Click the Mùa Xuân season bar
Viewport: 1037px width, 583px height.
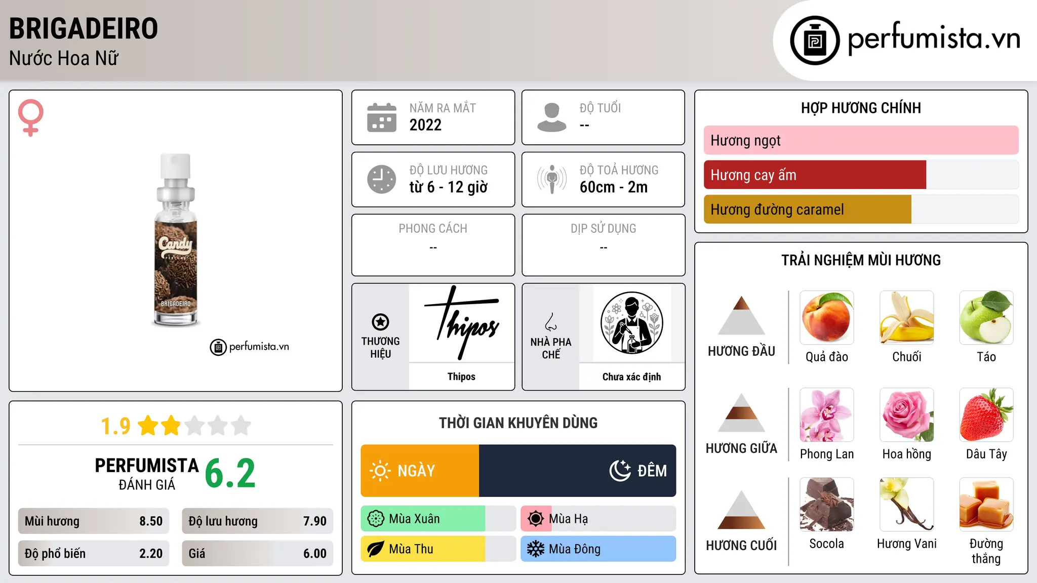pos(438,519)
